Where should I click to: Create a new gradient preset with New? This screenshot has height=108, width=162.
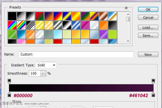148,54
